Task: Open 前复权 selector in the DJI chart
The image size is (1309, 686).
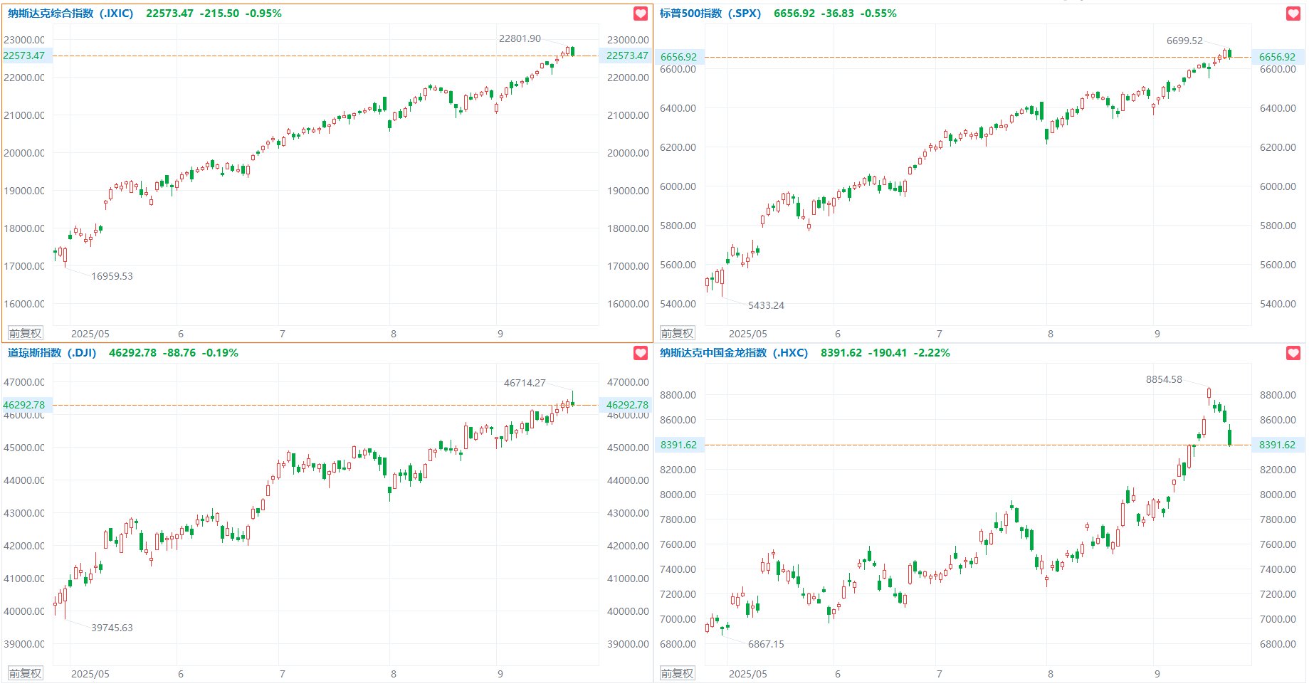Action: [25, 673]
